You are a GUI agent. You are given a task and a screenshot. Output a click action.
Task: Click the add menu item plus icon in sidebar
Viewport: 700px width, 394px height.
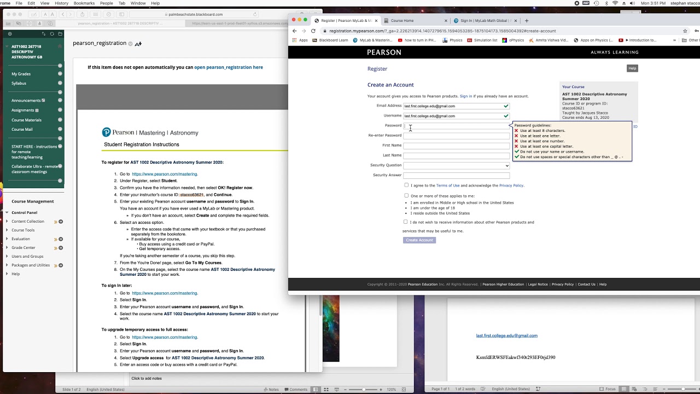tap(9, 34)
